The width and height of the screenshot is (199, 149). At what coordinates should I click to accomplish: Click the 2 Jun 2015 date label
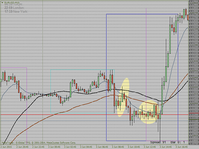tap(6, 147)
